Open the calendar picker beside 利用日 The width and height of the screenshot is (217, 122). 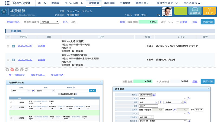click(154, 94)
